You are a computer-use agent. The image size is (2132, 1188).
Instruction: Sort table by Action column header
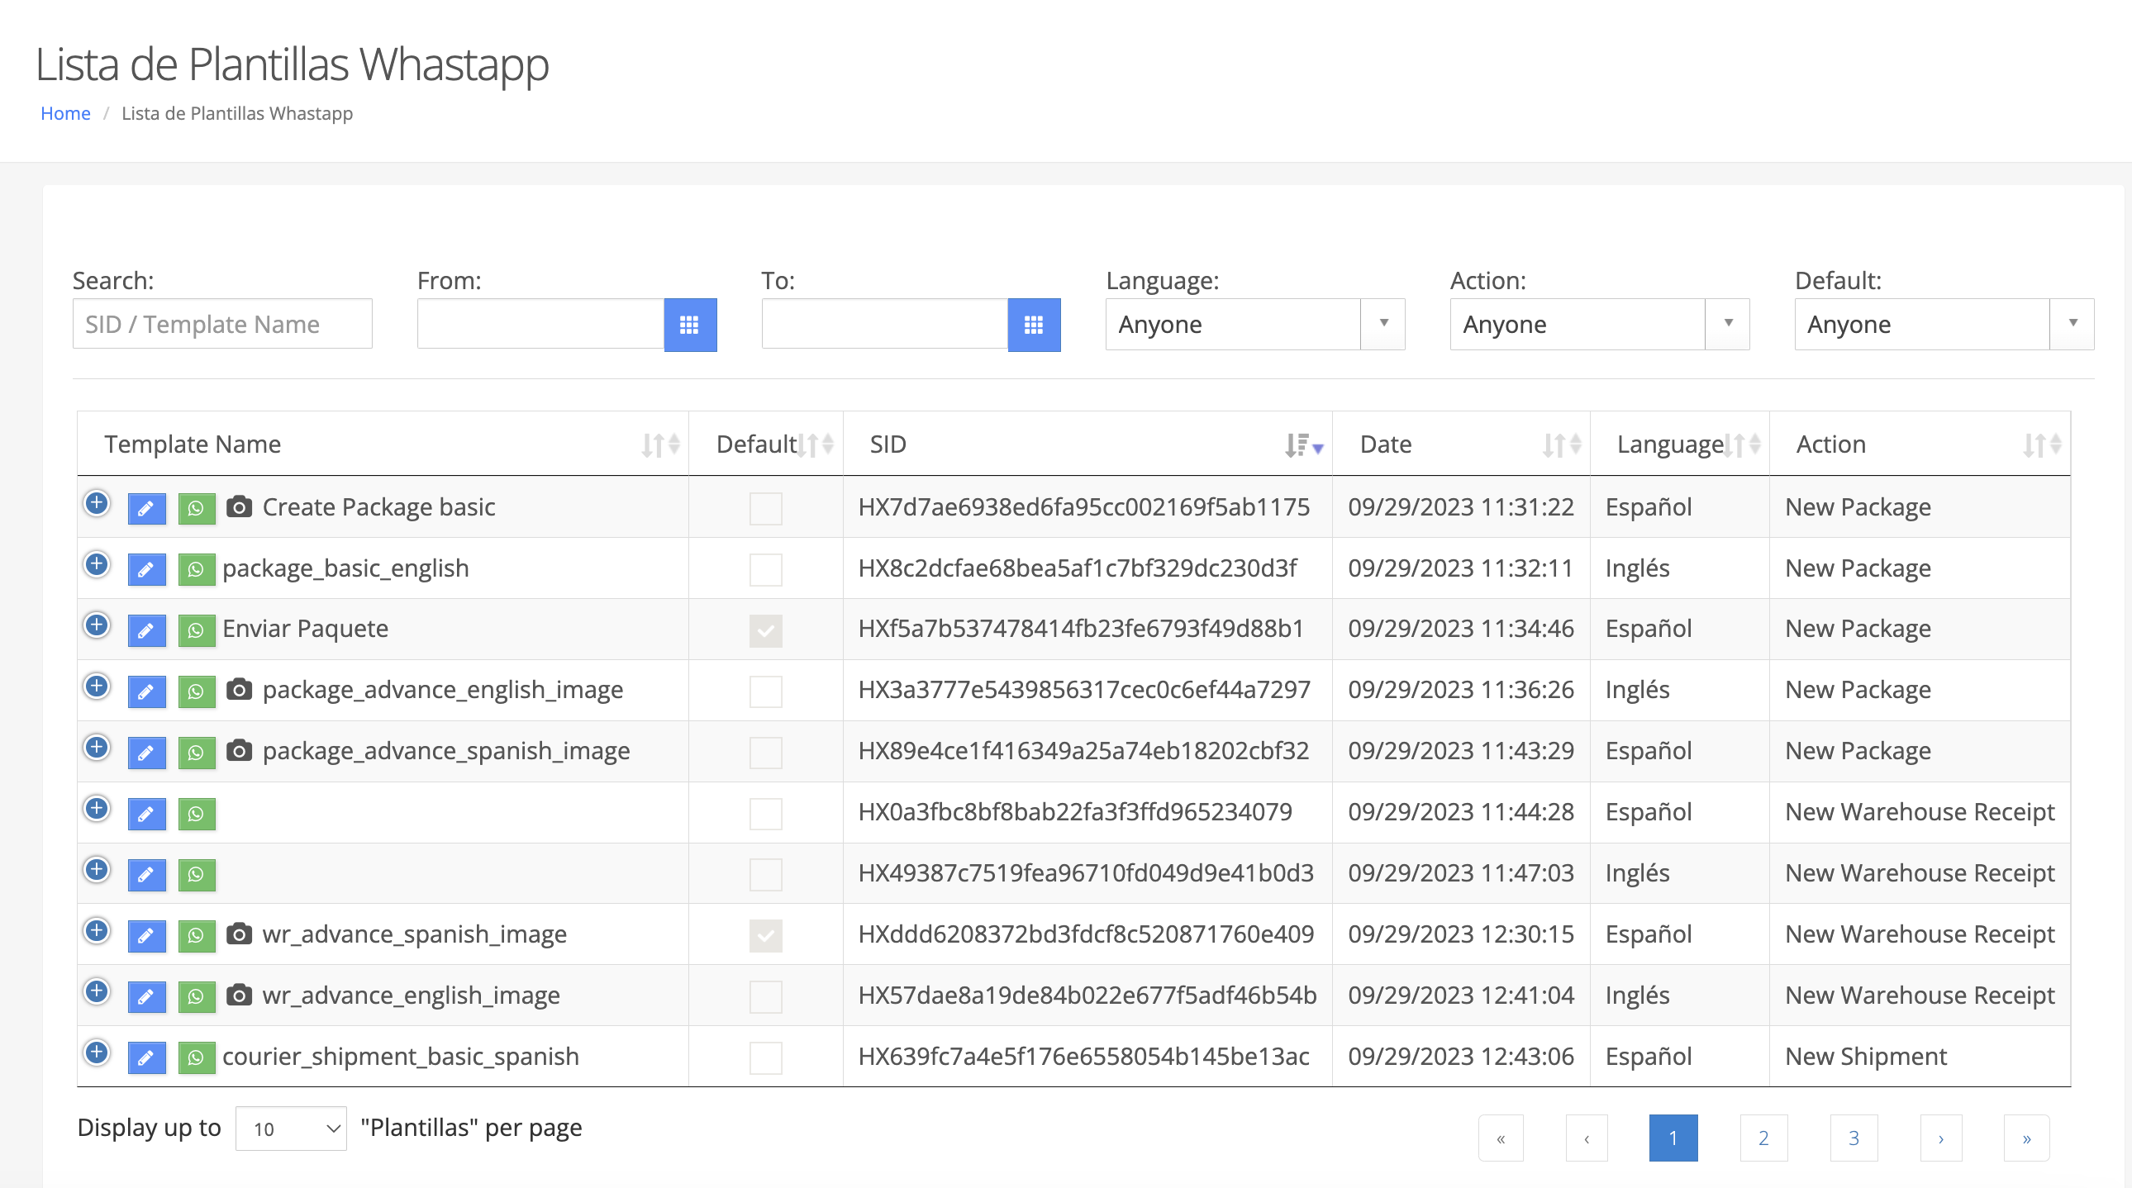(1920, 444)
